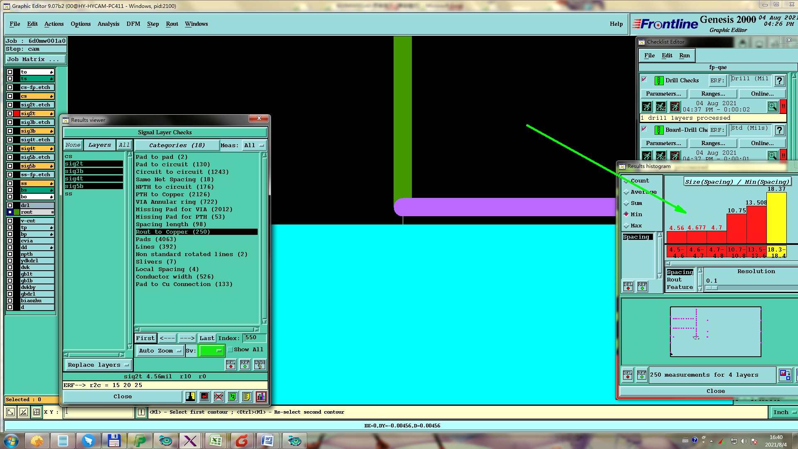Click Drill Checks Parameters button

coord(663,94)
